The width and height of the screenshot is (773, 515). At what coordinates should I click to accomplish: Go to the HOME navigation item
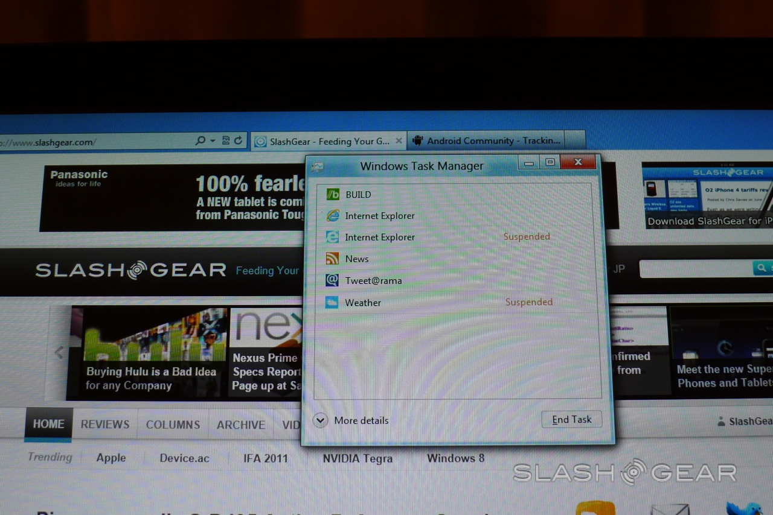[48, 424]
